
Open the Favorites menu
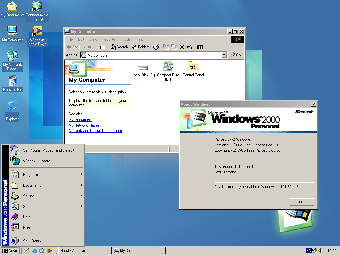click(109, 39)
